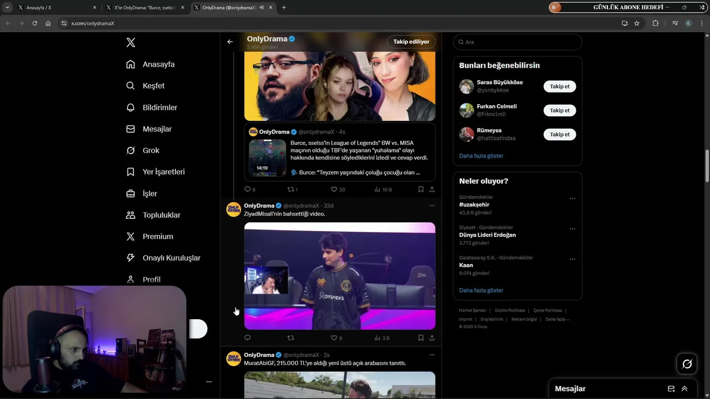This screenshot has width=710, height=399.
Task: Toggle Takip ediliyor for OnlyDrama
Action: click(x=411, y=42)
